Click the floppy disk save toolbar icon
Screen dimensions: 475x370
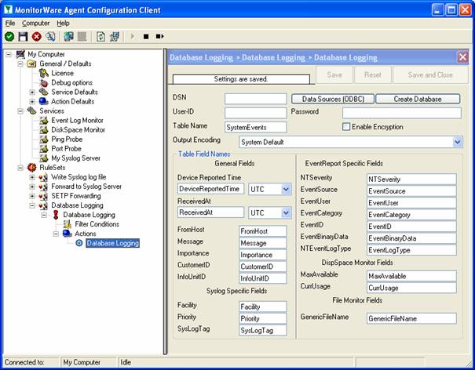(x=23, y=37)
